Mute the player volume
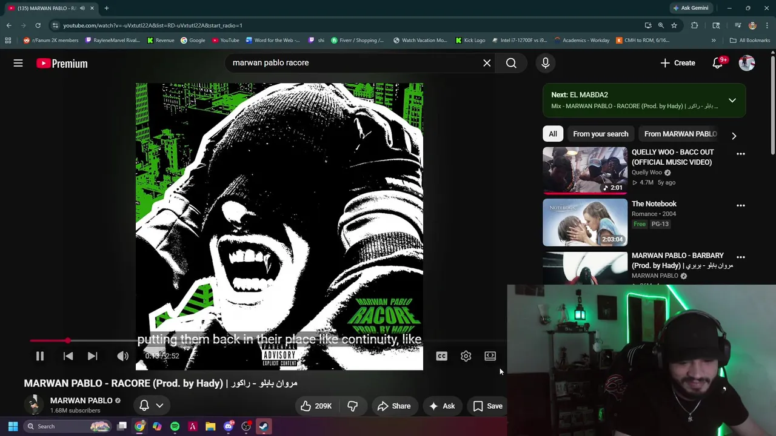 pos(122,356)
